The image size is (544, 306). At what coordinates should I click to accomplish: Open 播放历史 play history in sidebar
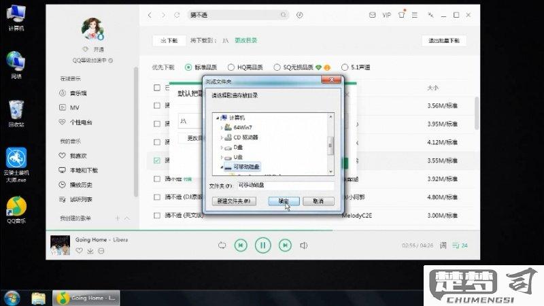pos(75,184)
